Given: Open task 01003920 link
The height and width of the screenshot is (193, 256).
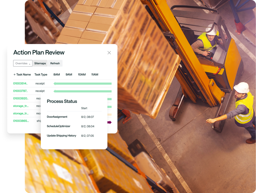Looking at the screenshot, I should point(20,98).
